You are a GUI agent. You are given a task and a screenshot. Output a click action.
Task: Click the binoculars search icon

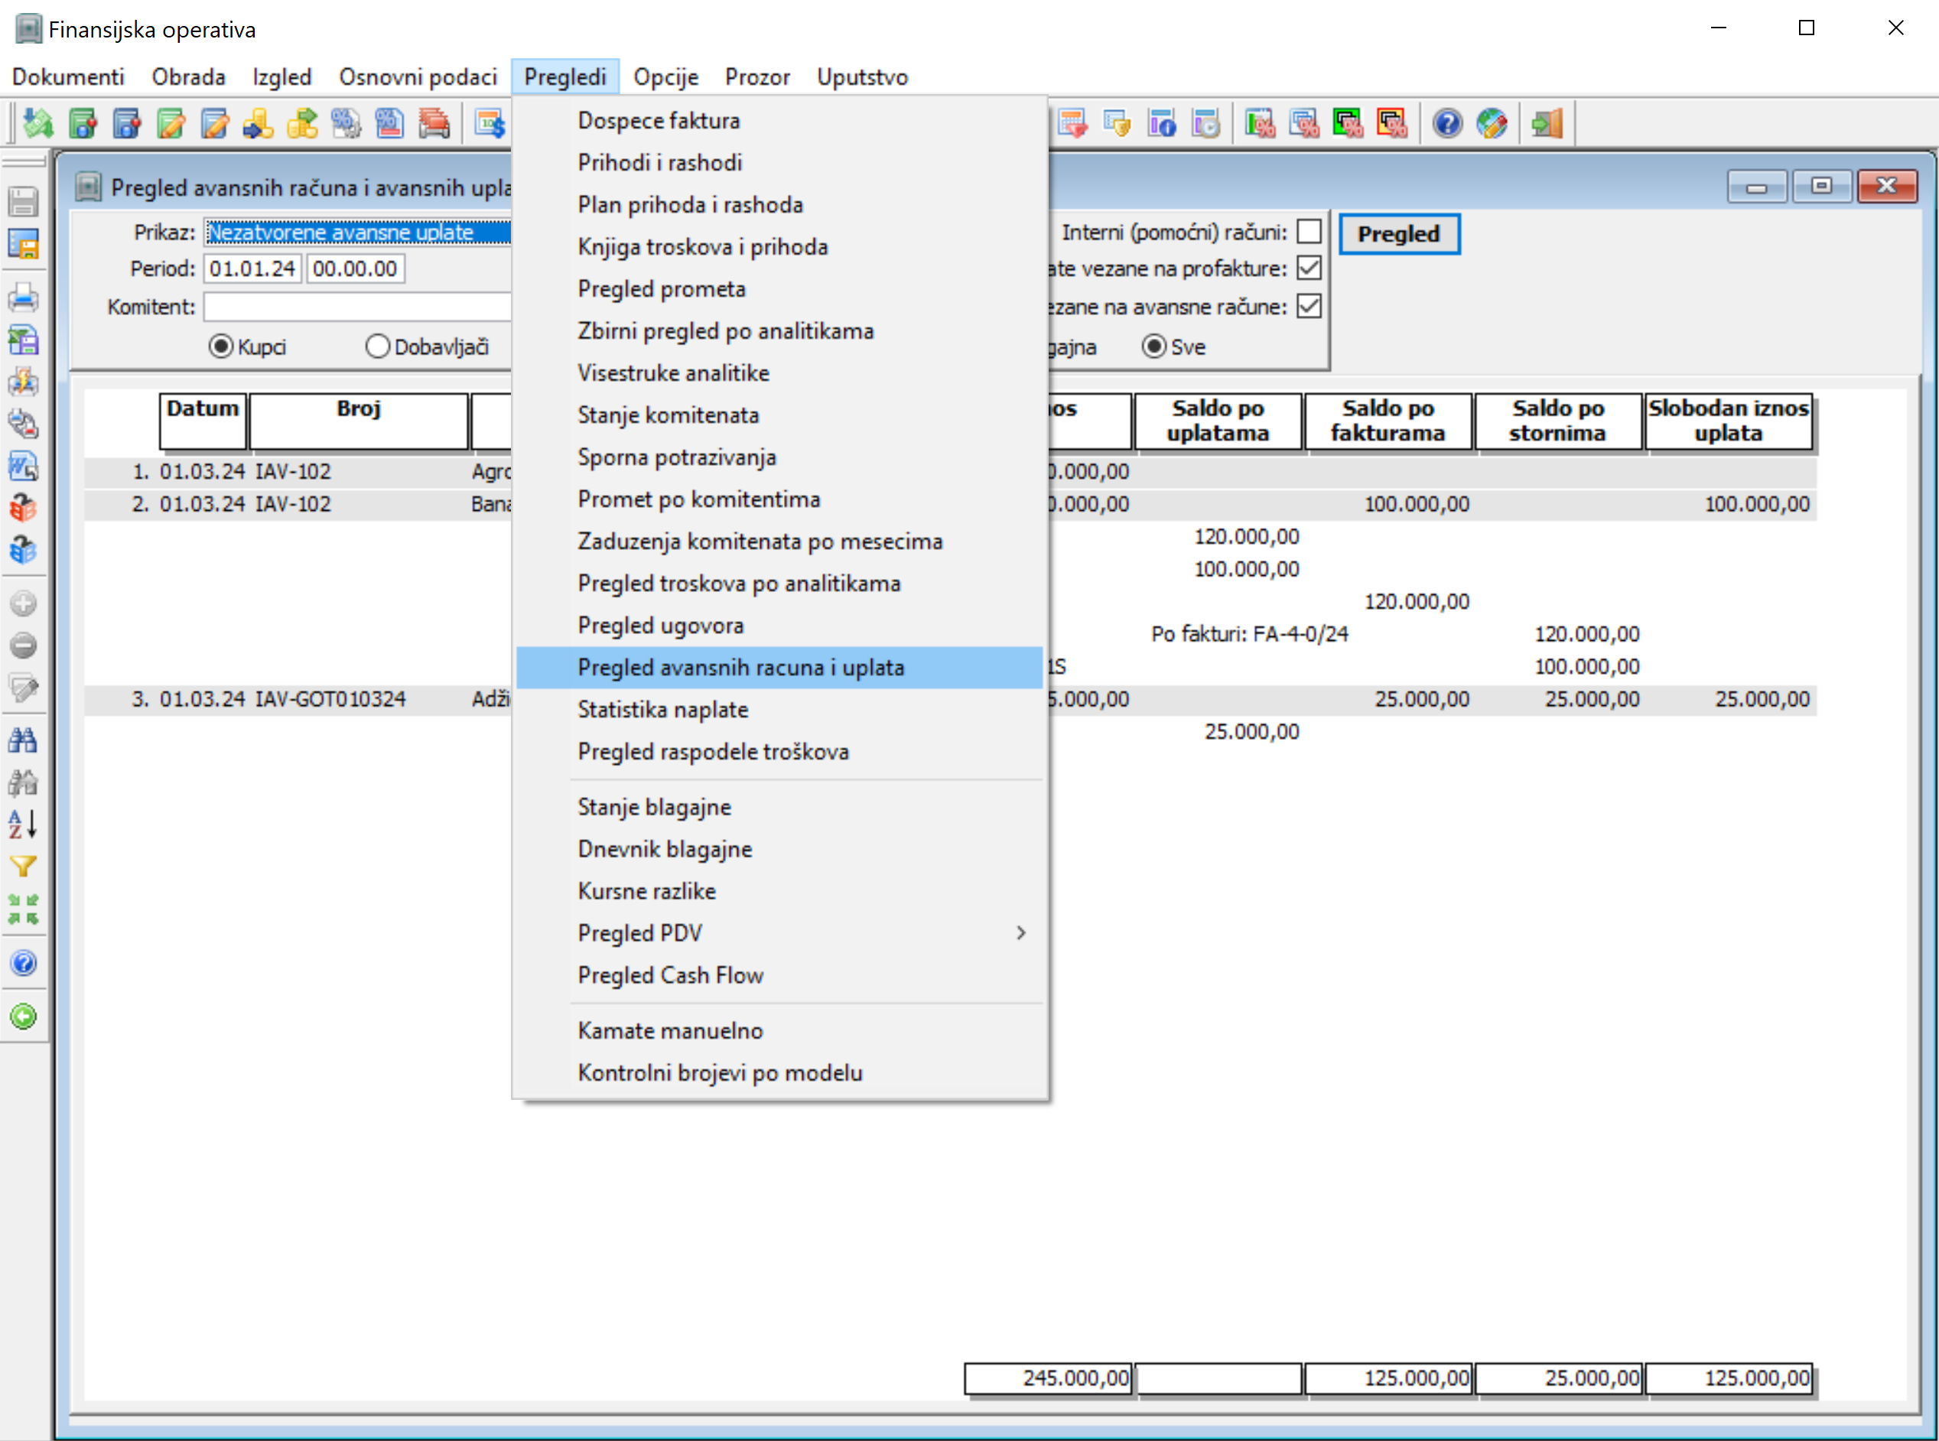pyautogui.click(x=24, y=740)
